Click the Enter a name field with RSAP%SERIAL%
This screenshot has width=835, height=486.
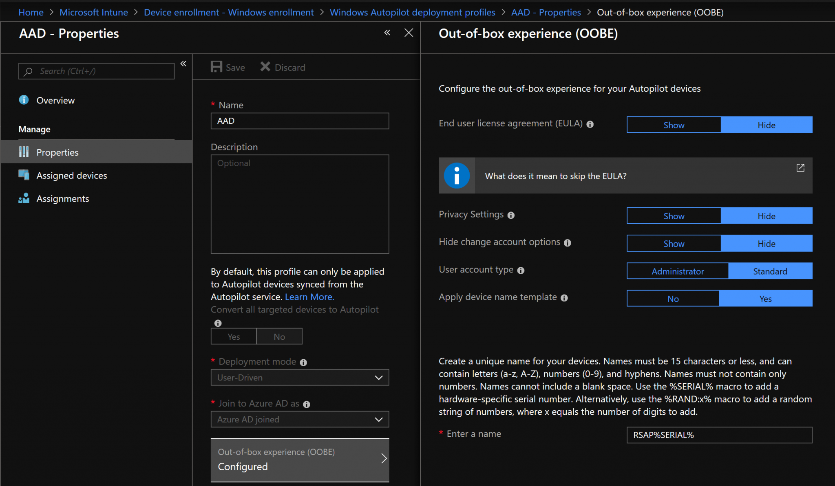click(719, 435)
